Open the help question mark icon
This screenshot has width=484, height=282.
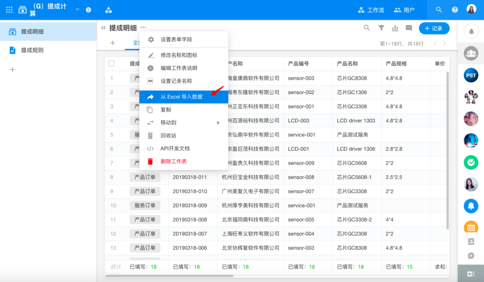(455, 10)
